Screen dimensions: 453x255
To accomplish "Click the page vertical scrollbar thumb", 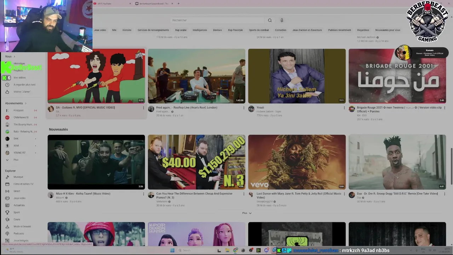I will tap(451, 166).
